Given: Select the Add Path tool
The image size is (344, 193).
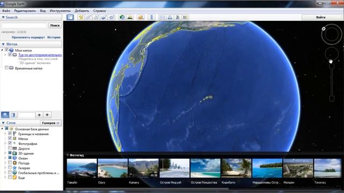Looking at the screenshot, I should pos(96,17).
